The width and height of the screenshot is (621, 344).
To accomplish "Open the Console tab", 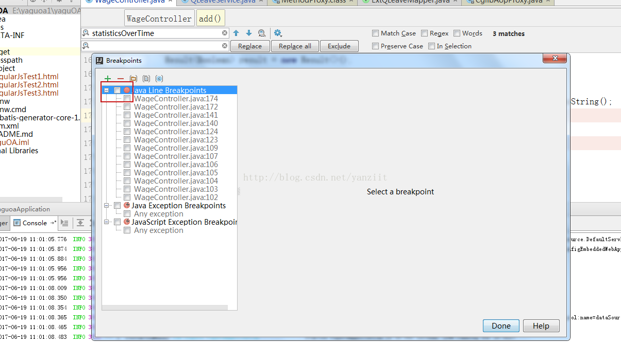I will coord(35,223).
